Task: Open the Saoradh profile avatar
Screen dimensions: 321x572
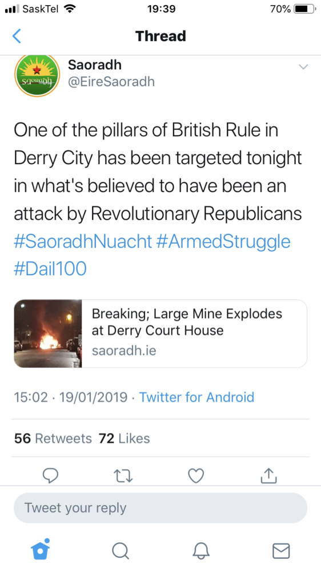Action: [37, 76]
